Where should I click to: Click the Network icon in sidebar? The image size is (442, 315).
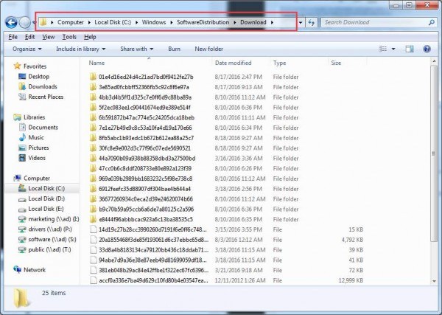(17, 269)
